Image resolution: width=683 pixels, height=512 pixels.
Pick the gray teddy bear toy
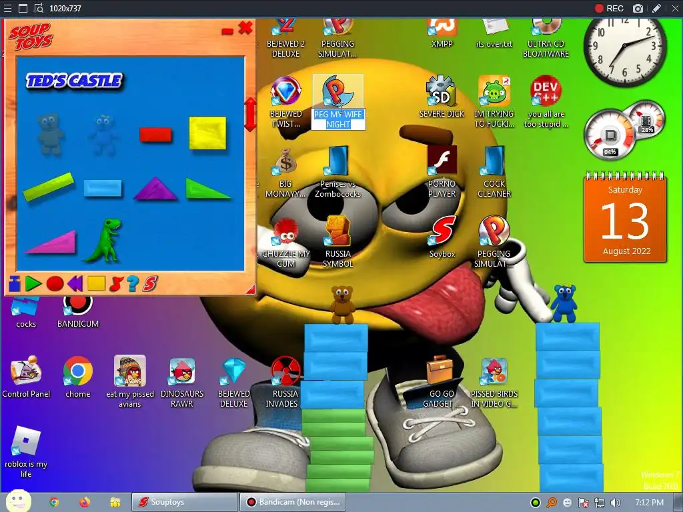coord(50,134)
